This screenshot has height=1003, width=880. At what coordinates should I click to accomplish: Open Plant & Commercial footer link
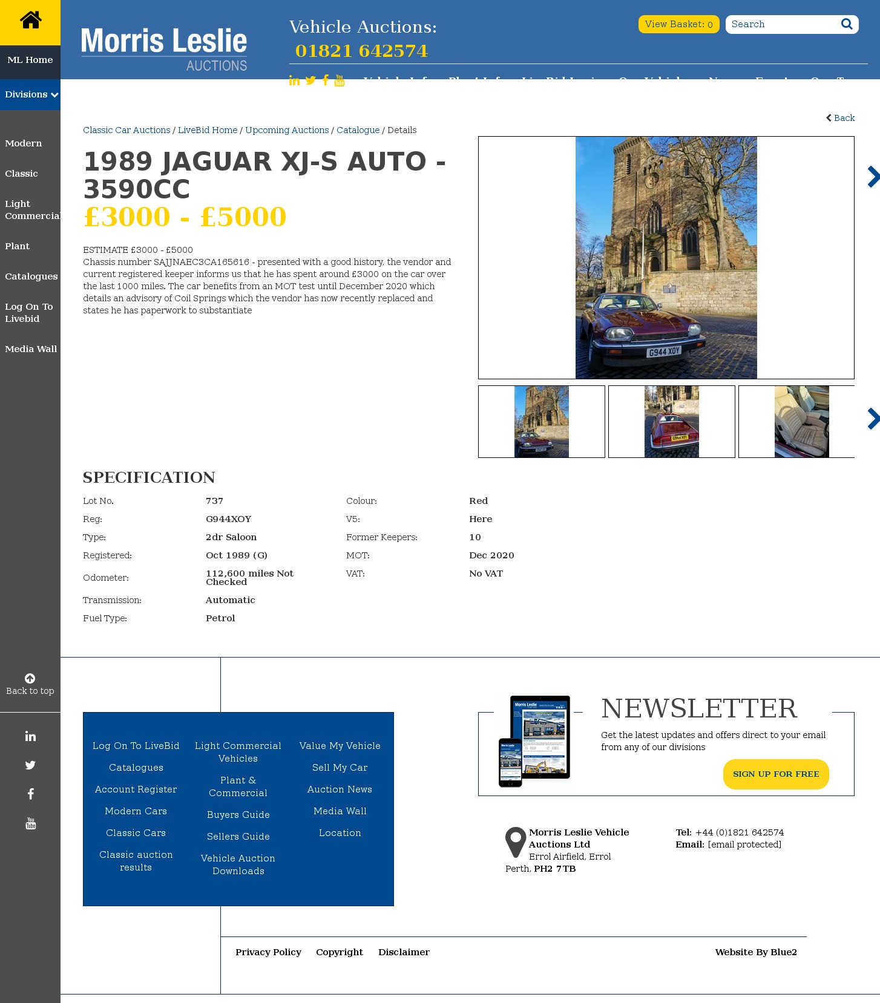[x=238, y=786]
